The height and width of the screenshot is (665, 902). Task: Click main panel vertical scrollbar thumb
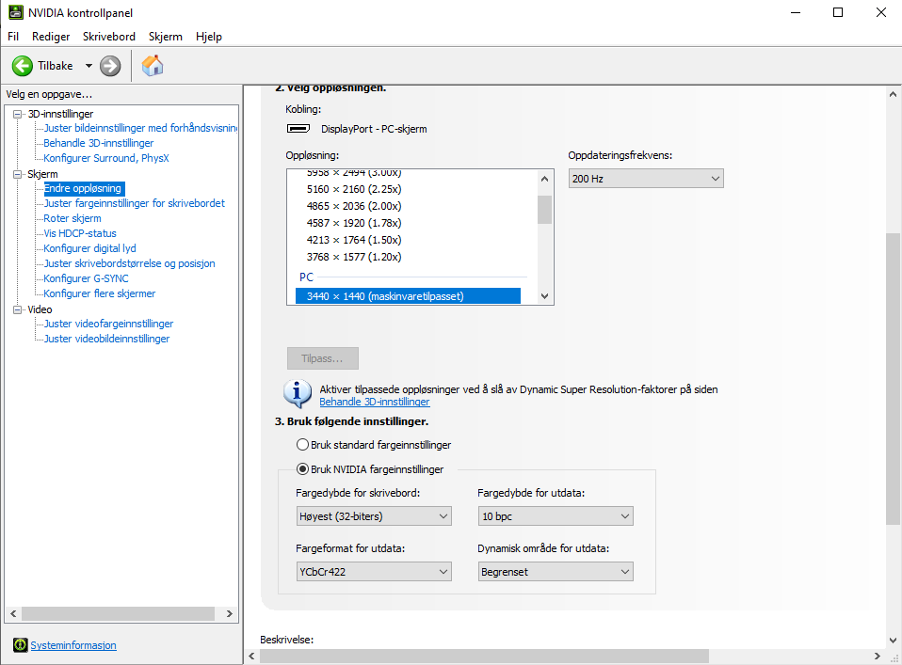[893, 378]
